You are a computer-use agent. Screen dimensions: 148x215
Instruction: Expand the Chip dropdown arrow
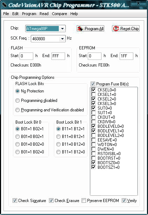coord(62,29)
